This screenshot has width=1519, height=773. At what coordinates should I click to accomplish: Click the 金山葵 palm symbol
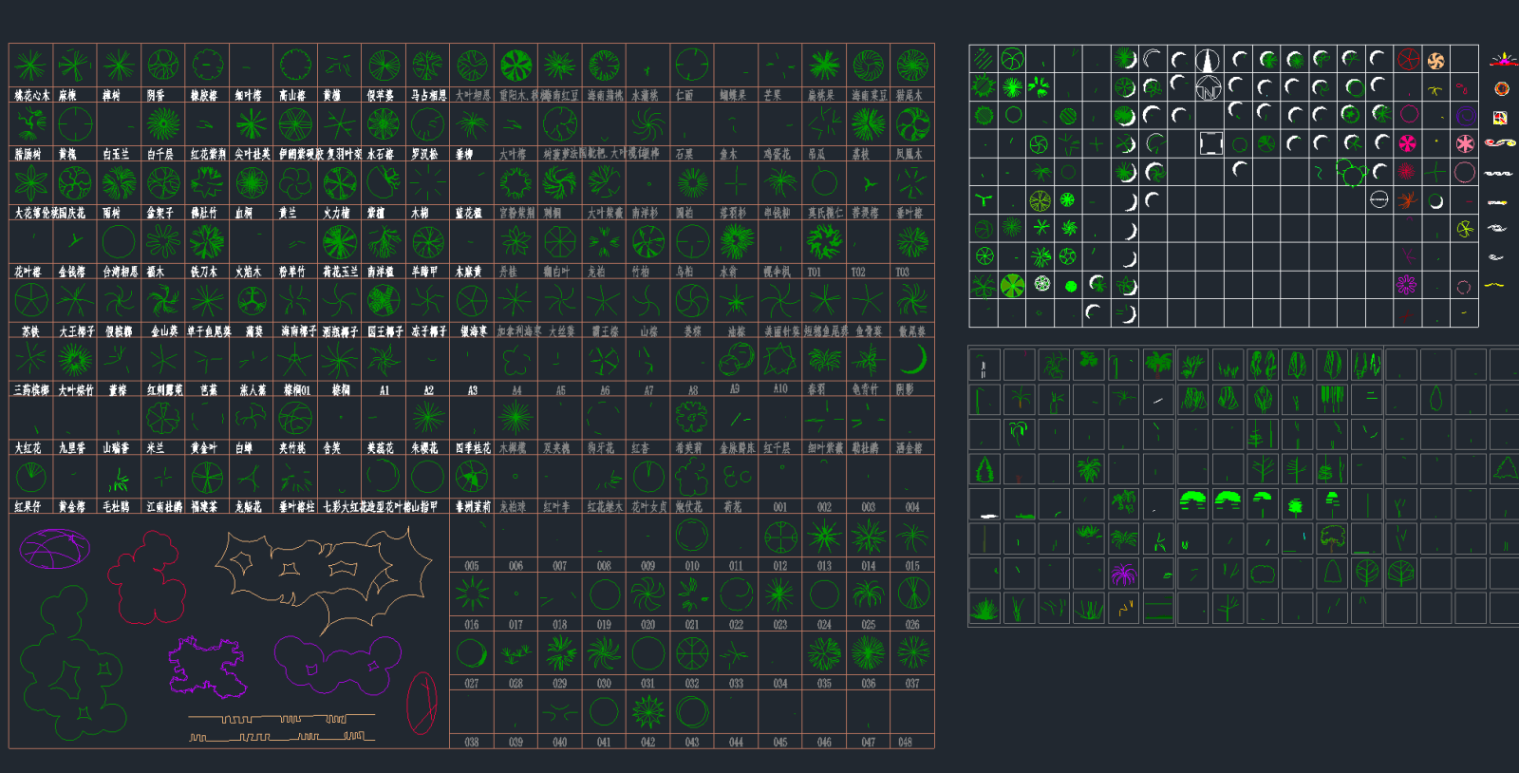(x=162, y=301)
